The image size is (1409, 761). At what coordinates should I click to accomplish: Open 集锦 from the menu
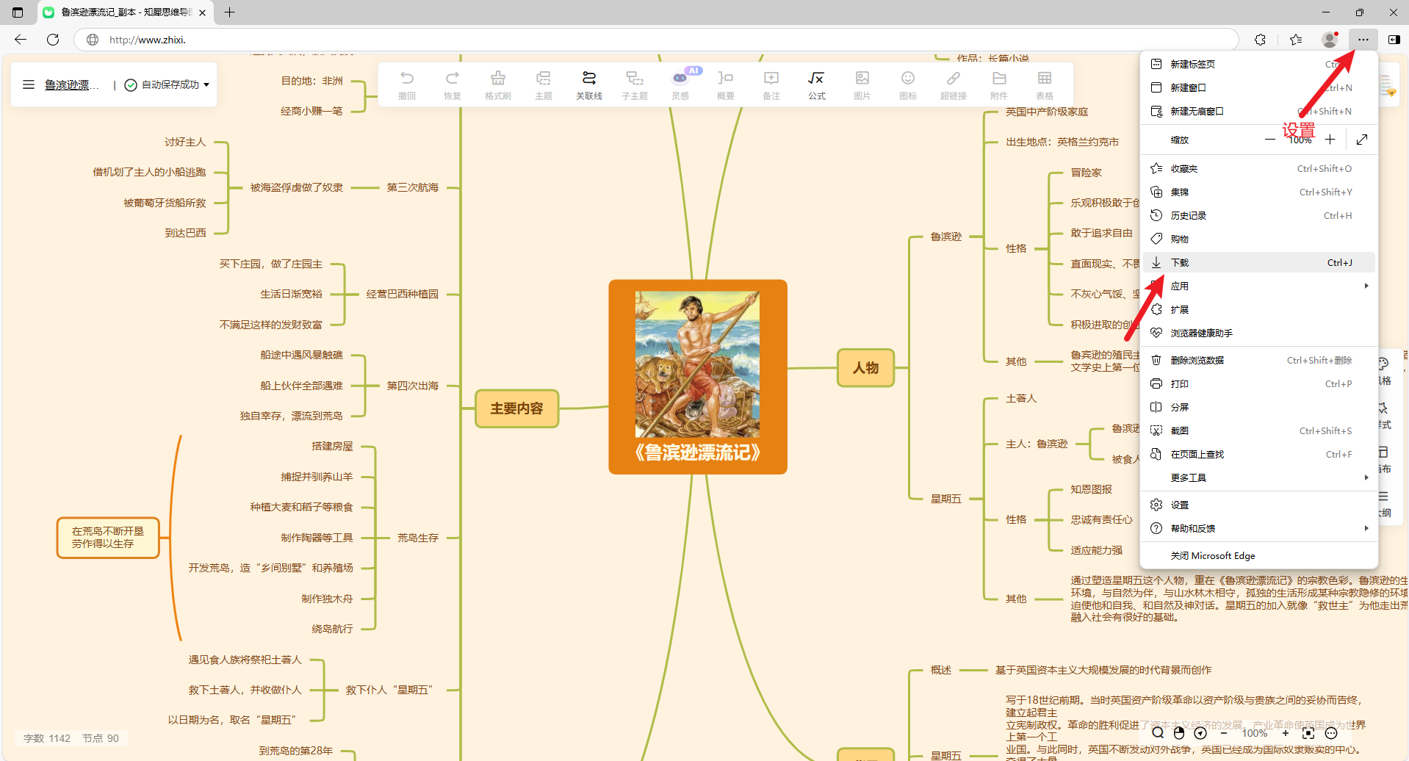pyautogui.click(x=1259, y=192)
